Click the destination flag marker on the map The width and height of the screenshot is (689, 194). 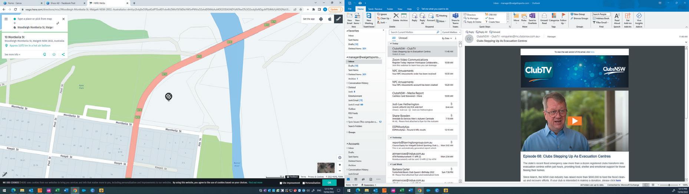coord(169,97)
